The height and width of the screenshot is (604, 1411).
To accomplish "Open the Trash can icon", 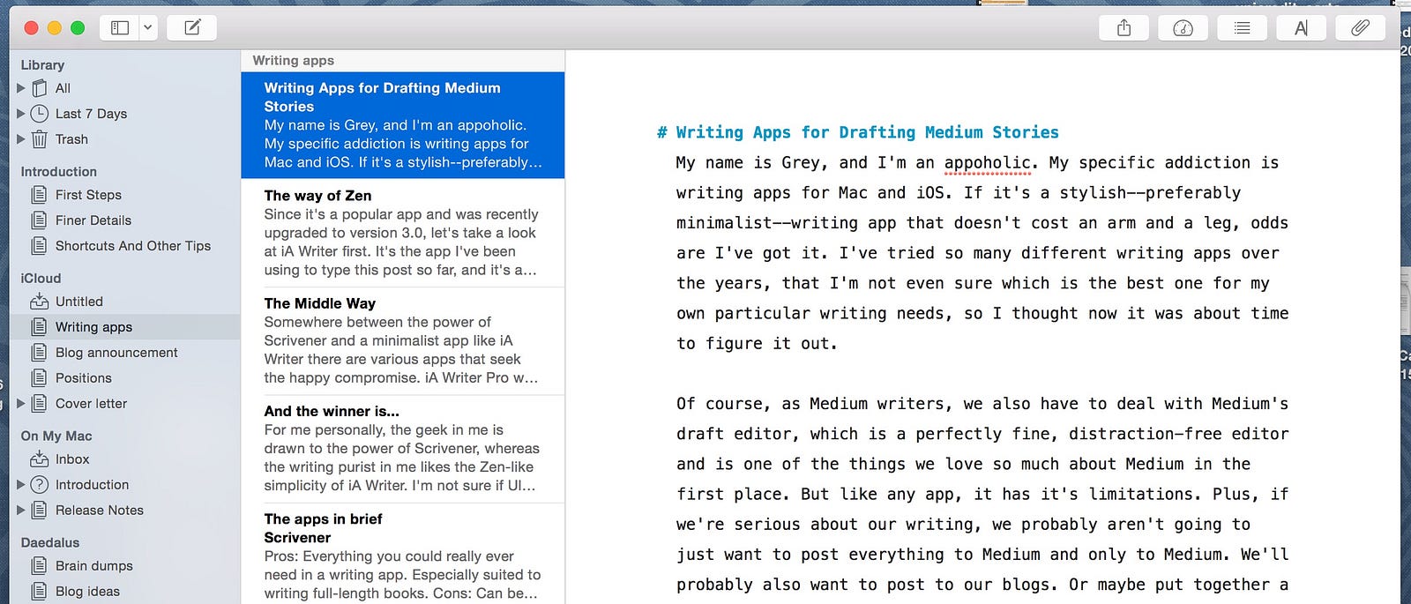I will 40,139.
